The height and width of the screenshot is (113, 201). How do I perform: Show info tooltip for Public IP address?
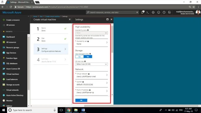(x=90, y=90)
